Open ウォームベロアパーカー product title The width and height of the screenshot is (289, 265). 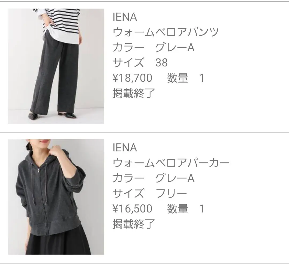click(171, 163)
